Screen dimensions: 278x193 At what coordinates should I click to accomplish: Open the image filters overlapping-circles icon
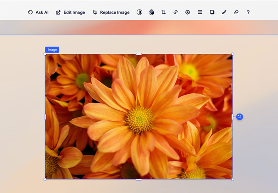(151, 12)
